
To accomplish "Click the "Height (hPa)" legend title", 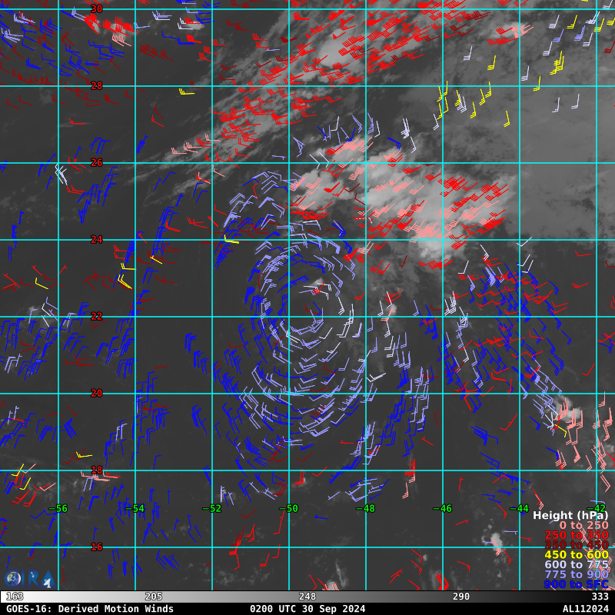I will 570,515.
